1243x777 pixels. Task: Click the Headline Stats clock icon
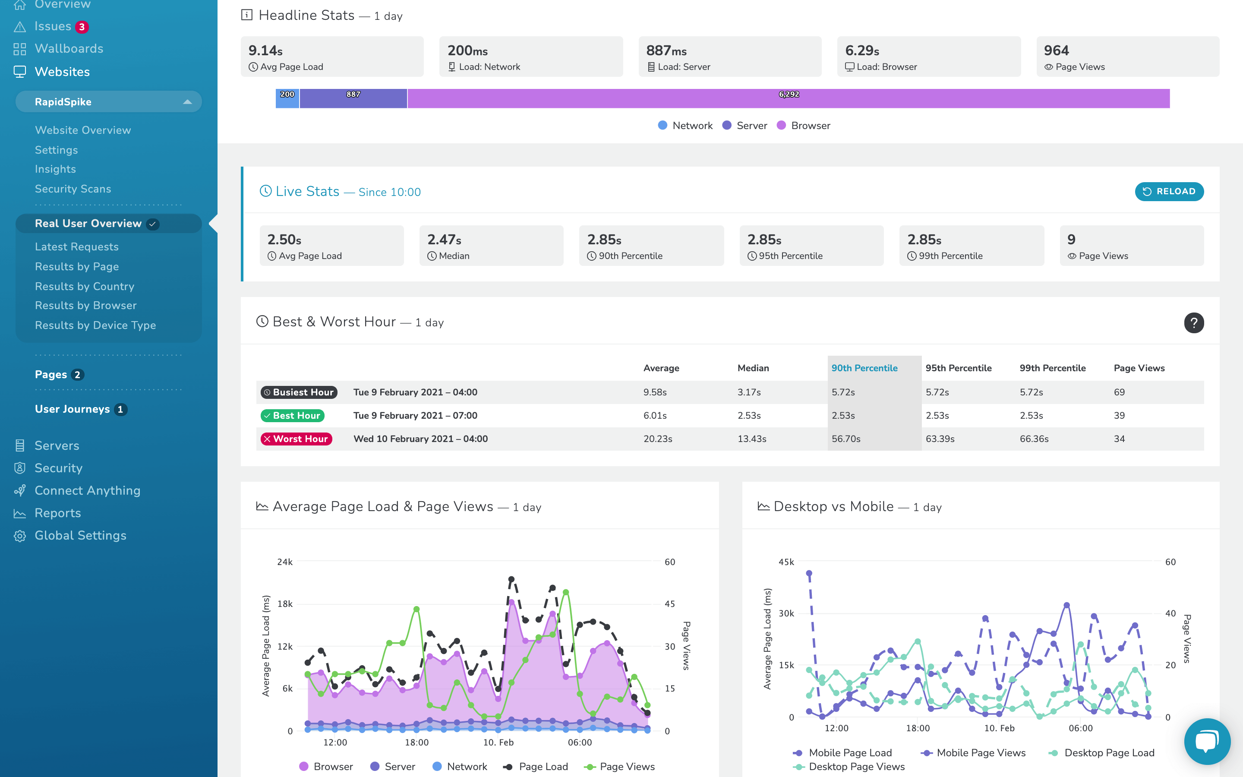point(253,66)
